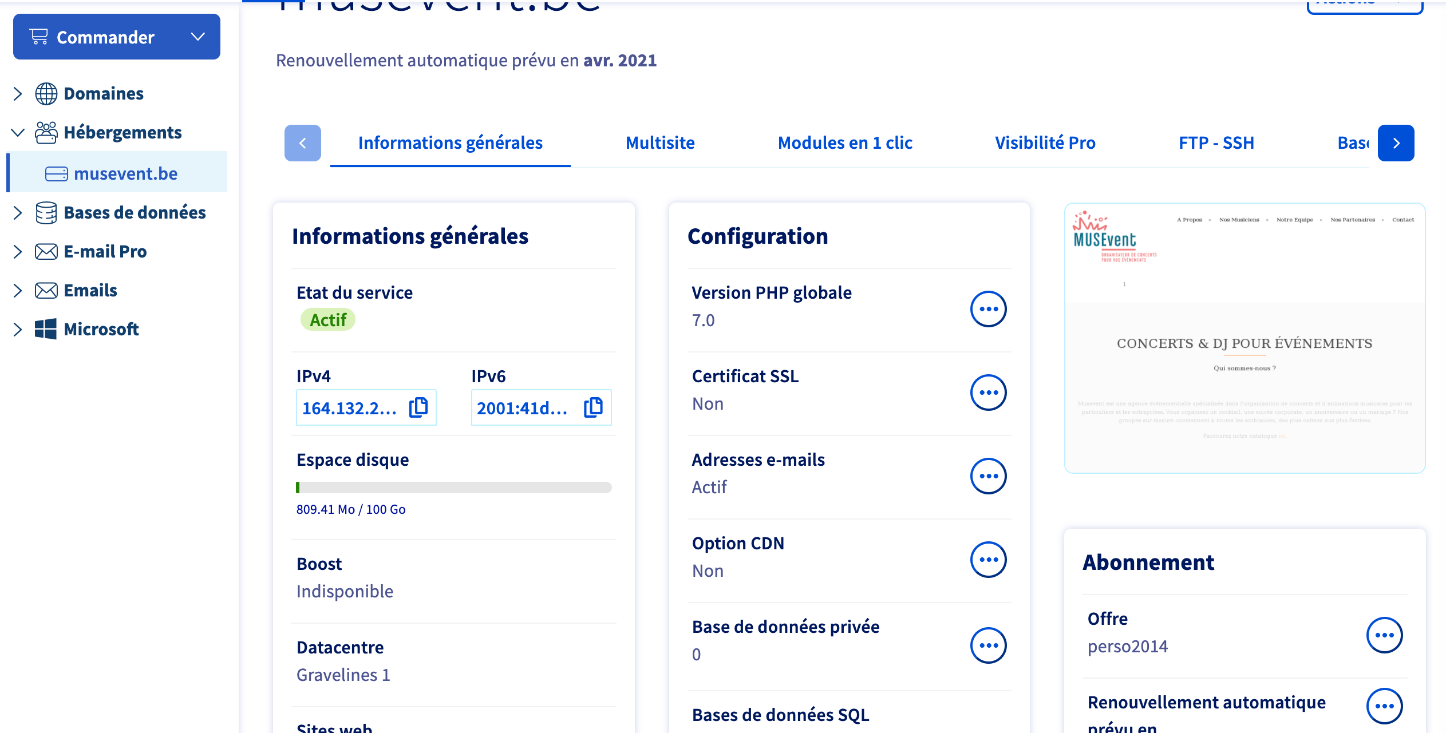Open Version PHP globale options menu
This screenshot has width=1446, height=733.
coord(988,309)
